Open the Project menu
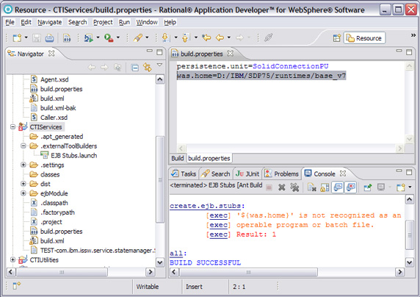Viewport: 420px width, 297px height. click(103, 22)
